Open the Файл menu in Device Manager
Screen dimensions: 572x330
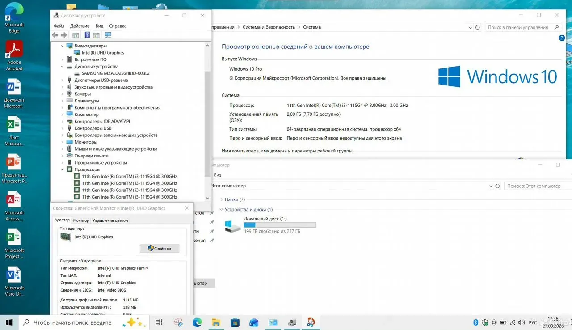59,26
